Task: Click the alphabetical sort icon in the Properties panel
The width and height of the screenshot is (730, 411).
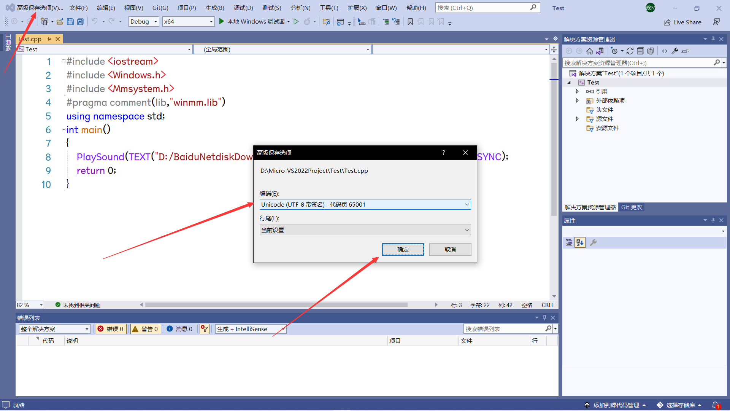Action: click(580, 242)
